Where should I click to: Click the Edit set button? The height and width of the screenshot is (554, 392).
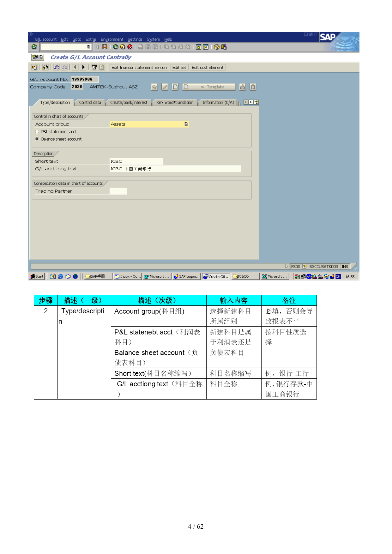pos(179,67)
